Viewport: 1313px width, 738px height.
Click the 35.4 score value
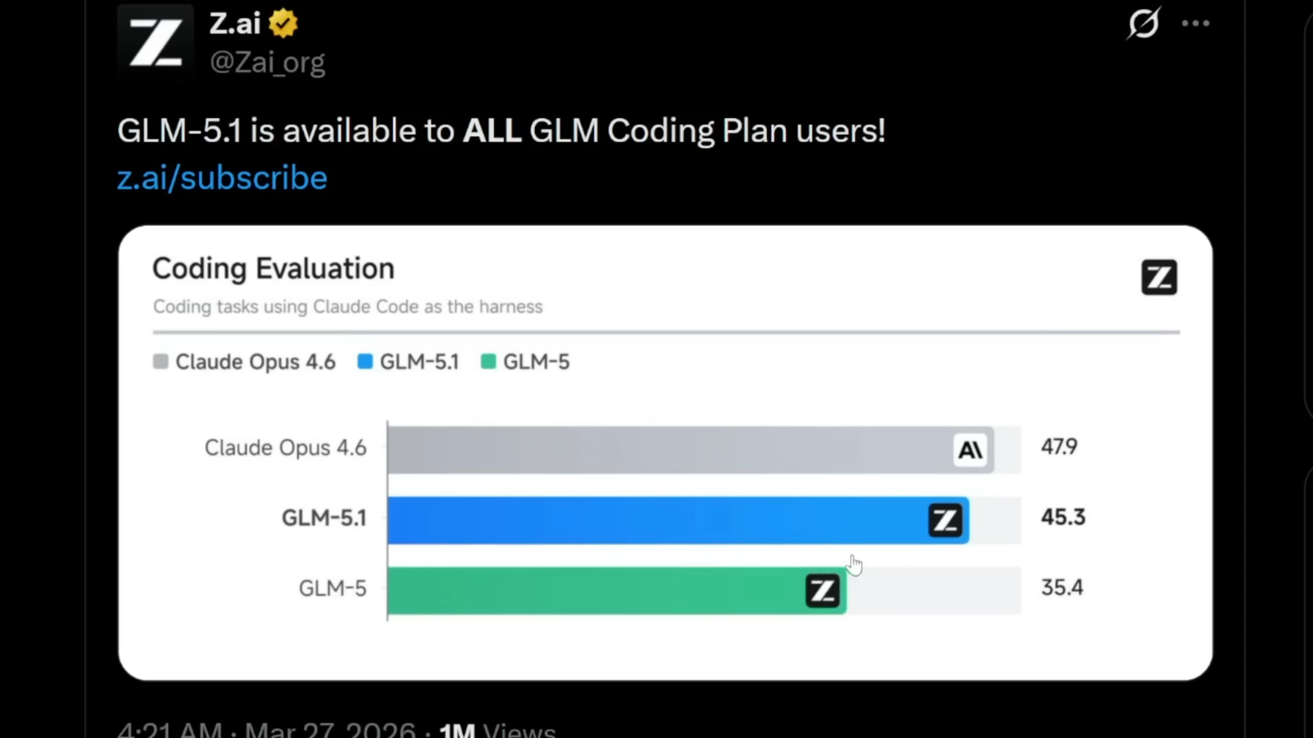point(1062,587)
